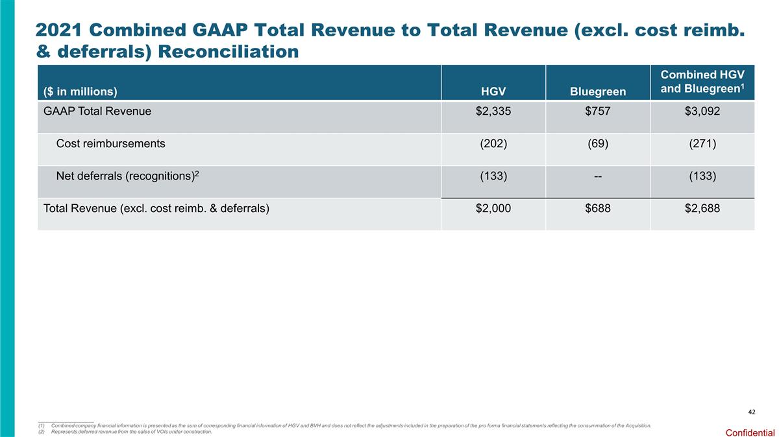Viewport: 779px width, 437px height.
Task: Select the 'Combined HGV and Bluegreen' column header
Action: pos(702,82)
